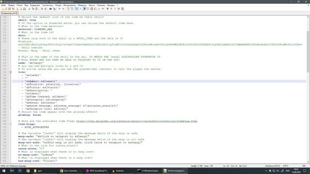Click the User Defined Language icon
This screenshot has width=310, height=174.
click(88, 9)
